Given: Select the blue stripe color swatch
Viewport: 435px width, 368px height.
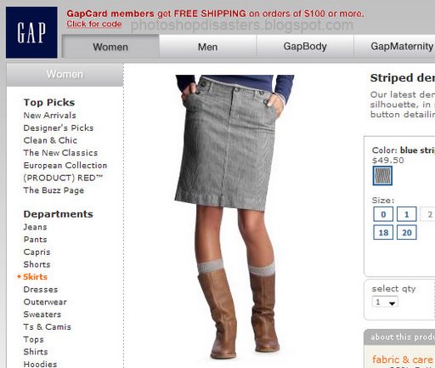Looking at the screenshot, I should pos(382,176).
